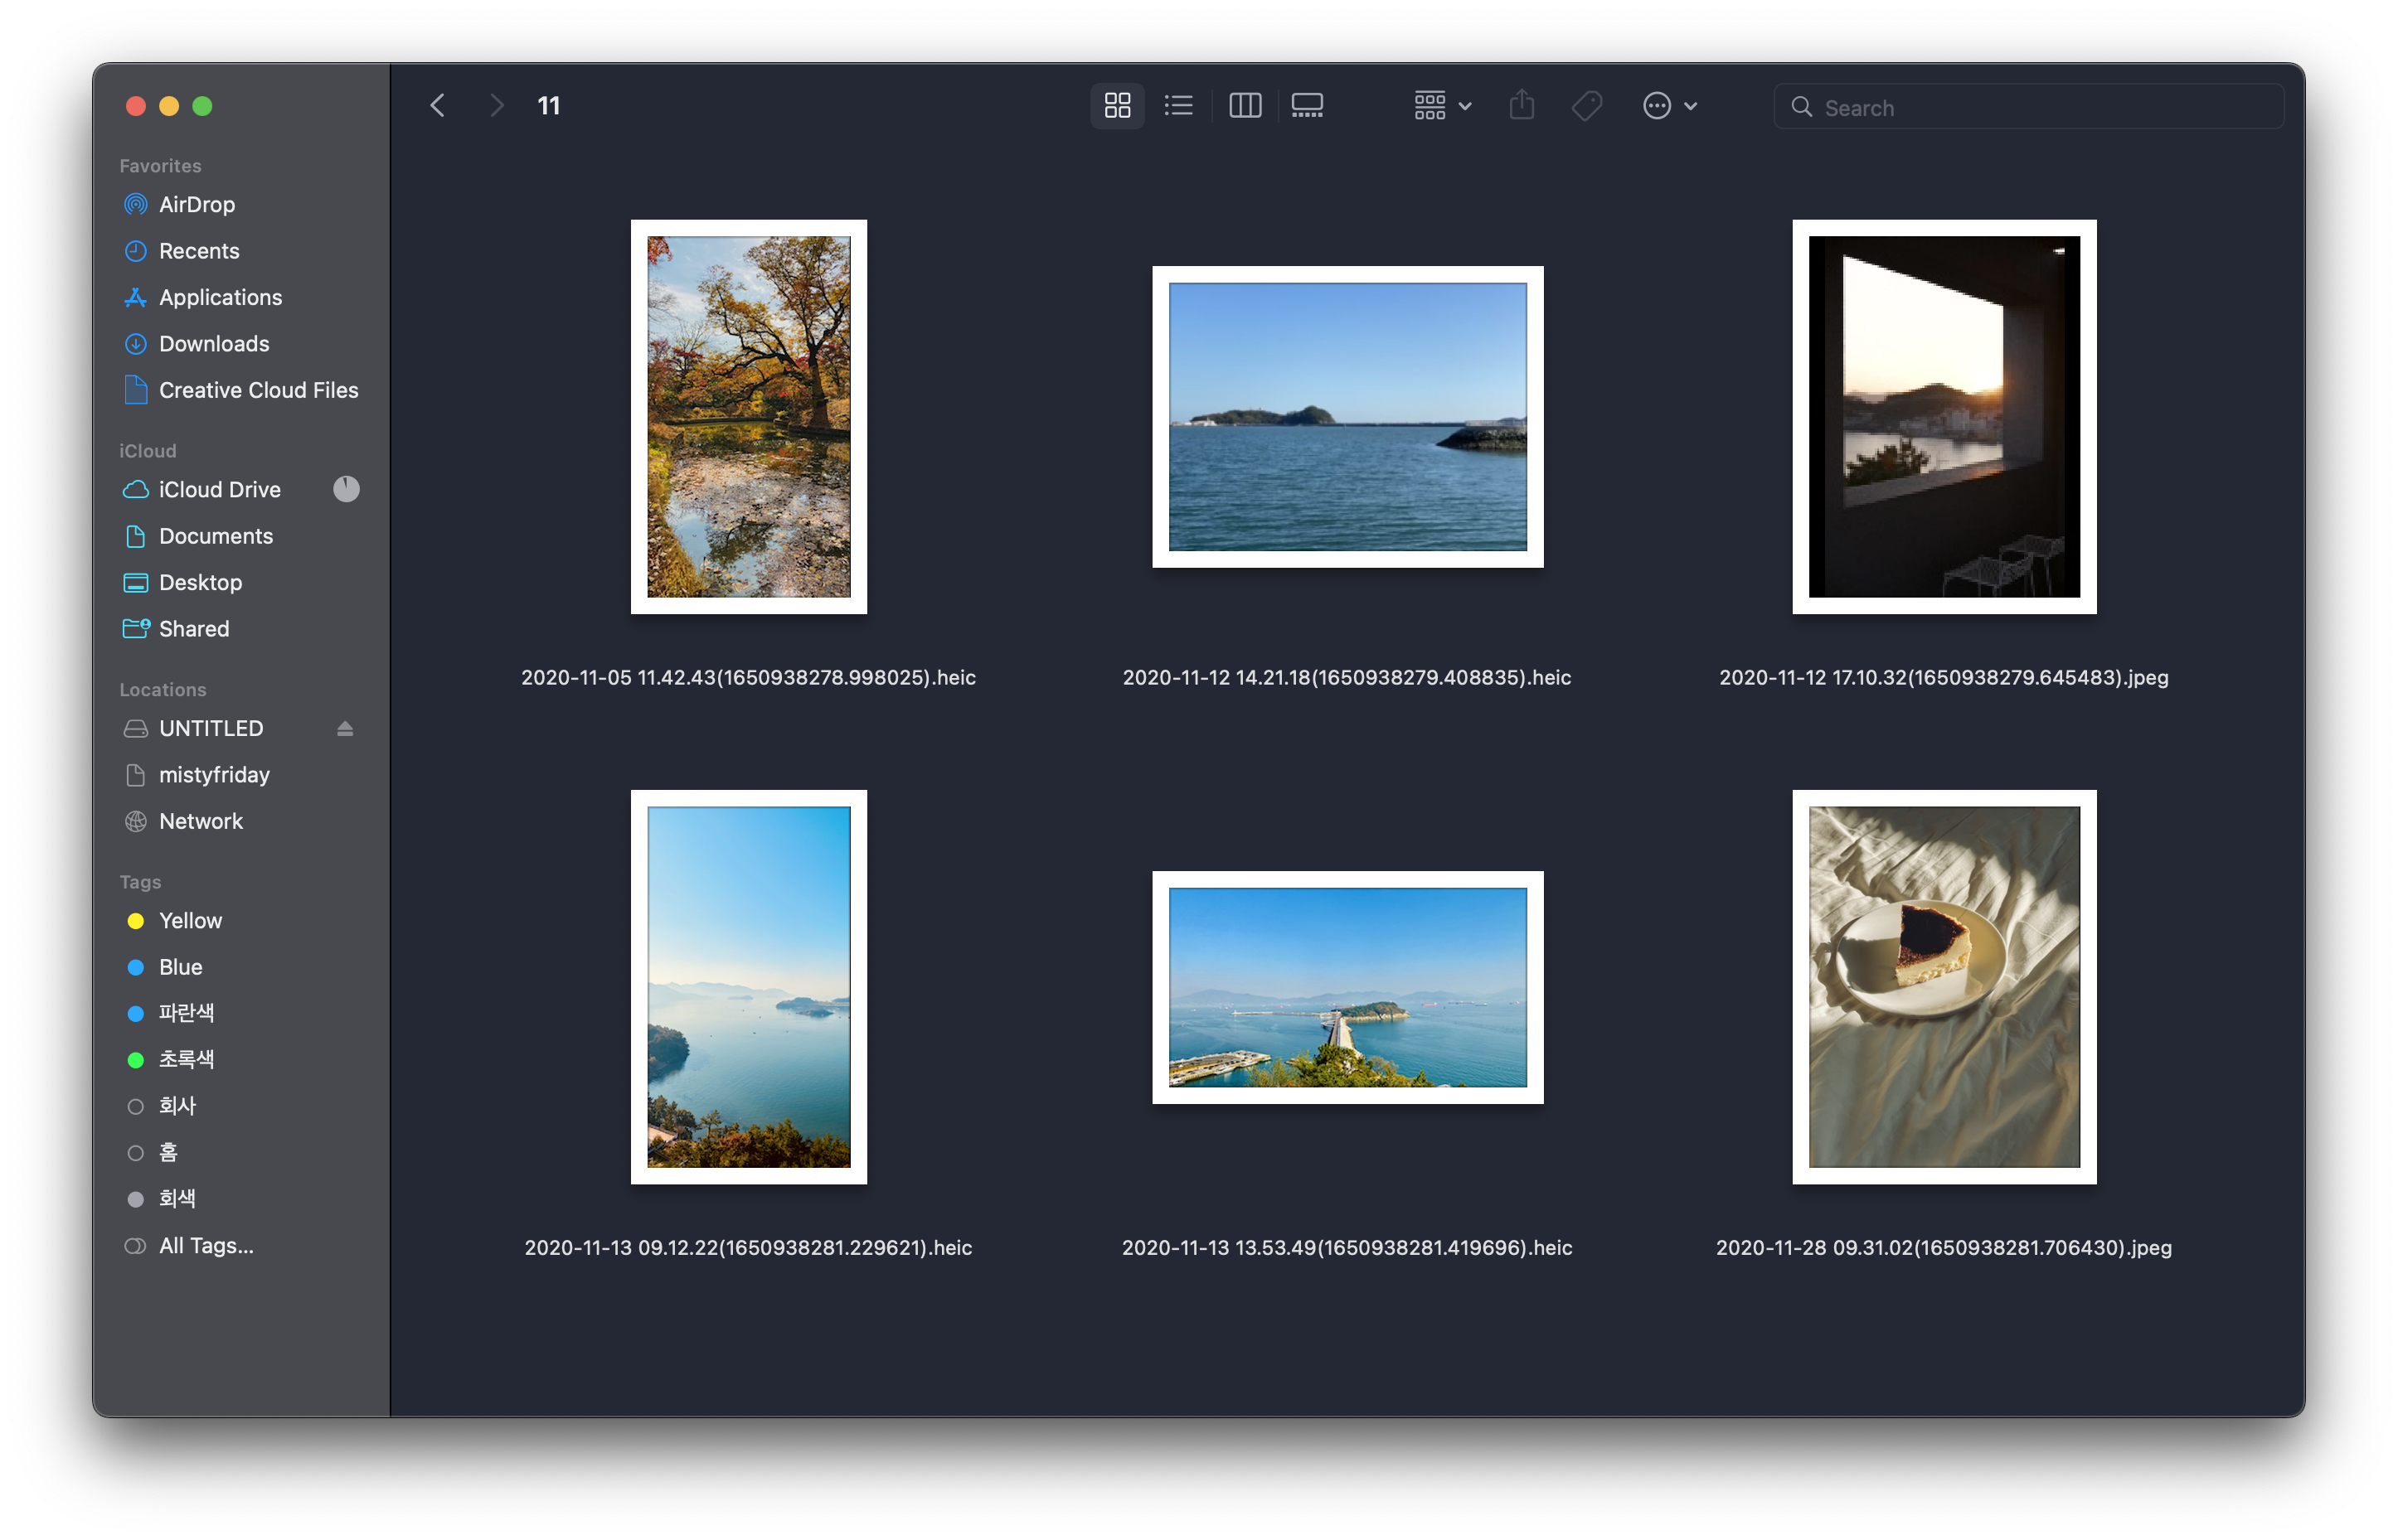The width and height of the screenshot is (2398, 1540).
Task: Open the Action ellipsis menu
Action: [1668, 106]
